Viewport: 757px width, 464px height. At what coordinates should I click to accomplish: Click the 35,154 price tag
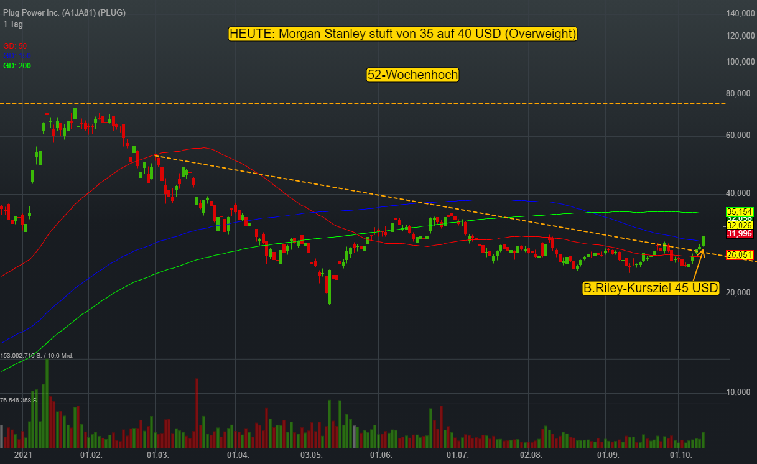pyautogui.click(x=739, y=211)
